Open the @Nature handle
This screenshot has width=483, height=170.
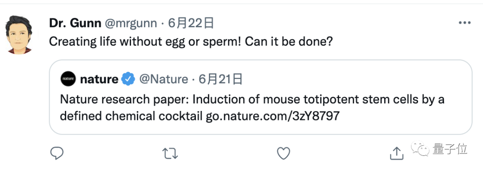(x=164, y=80)
